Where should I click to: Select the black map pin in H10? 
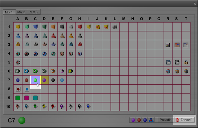pyautogui.click(x=79, y=107)
